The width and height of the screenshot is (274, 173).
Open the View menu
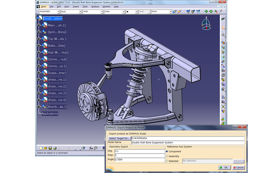67,7
